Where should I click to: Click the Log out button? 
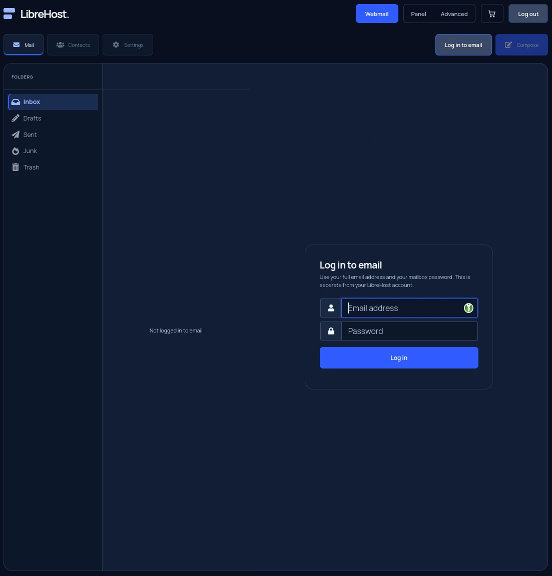528,14
